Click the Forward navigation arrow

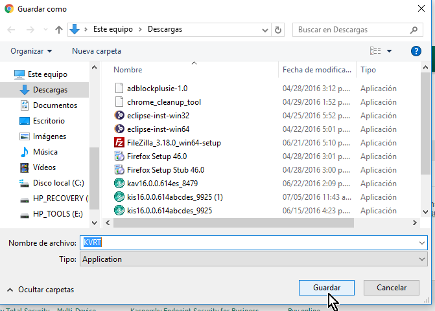coord(30,30)
